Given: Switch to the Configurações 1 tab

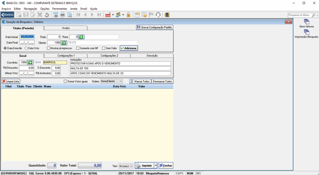Looking at the screenshot, I should (66, 55).
